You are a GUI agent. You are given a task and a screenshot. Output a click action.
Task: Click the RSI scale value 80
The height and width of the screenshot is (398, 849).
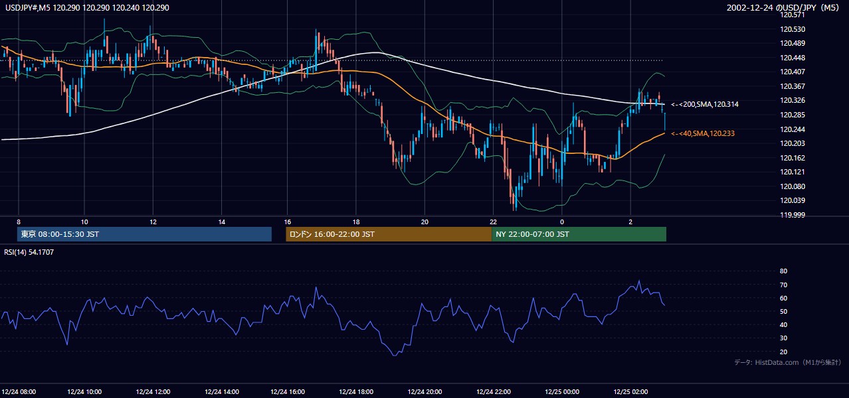783,271
